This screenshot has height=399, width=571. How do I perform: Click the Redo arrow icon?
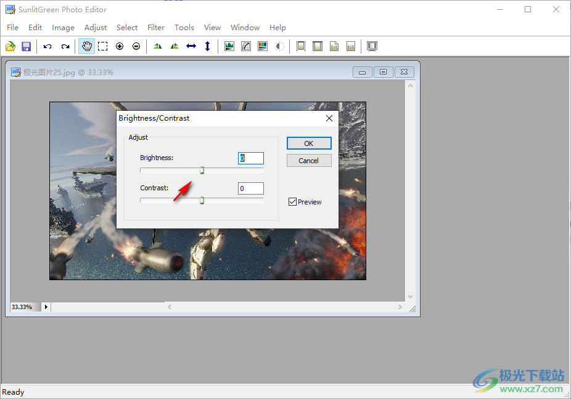[65, 46]
